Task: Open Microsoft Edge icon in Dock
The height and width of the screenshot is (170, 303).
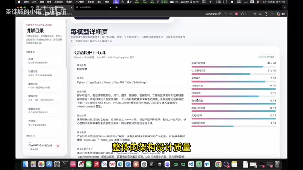Action: point(120,164)
